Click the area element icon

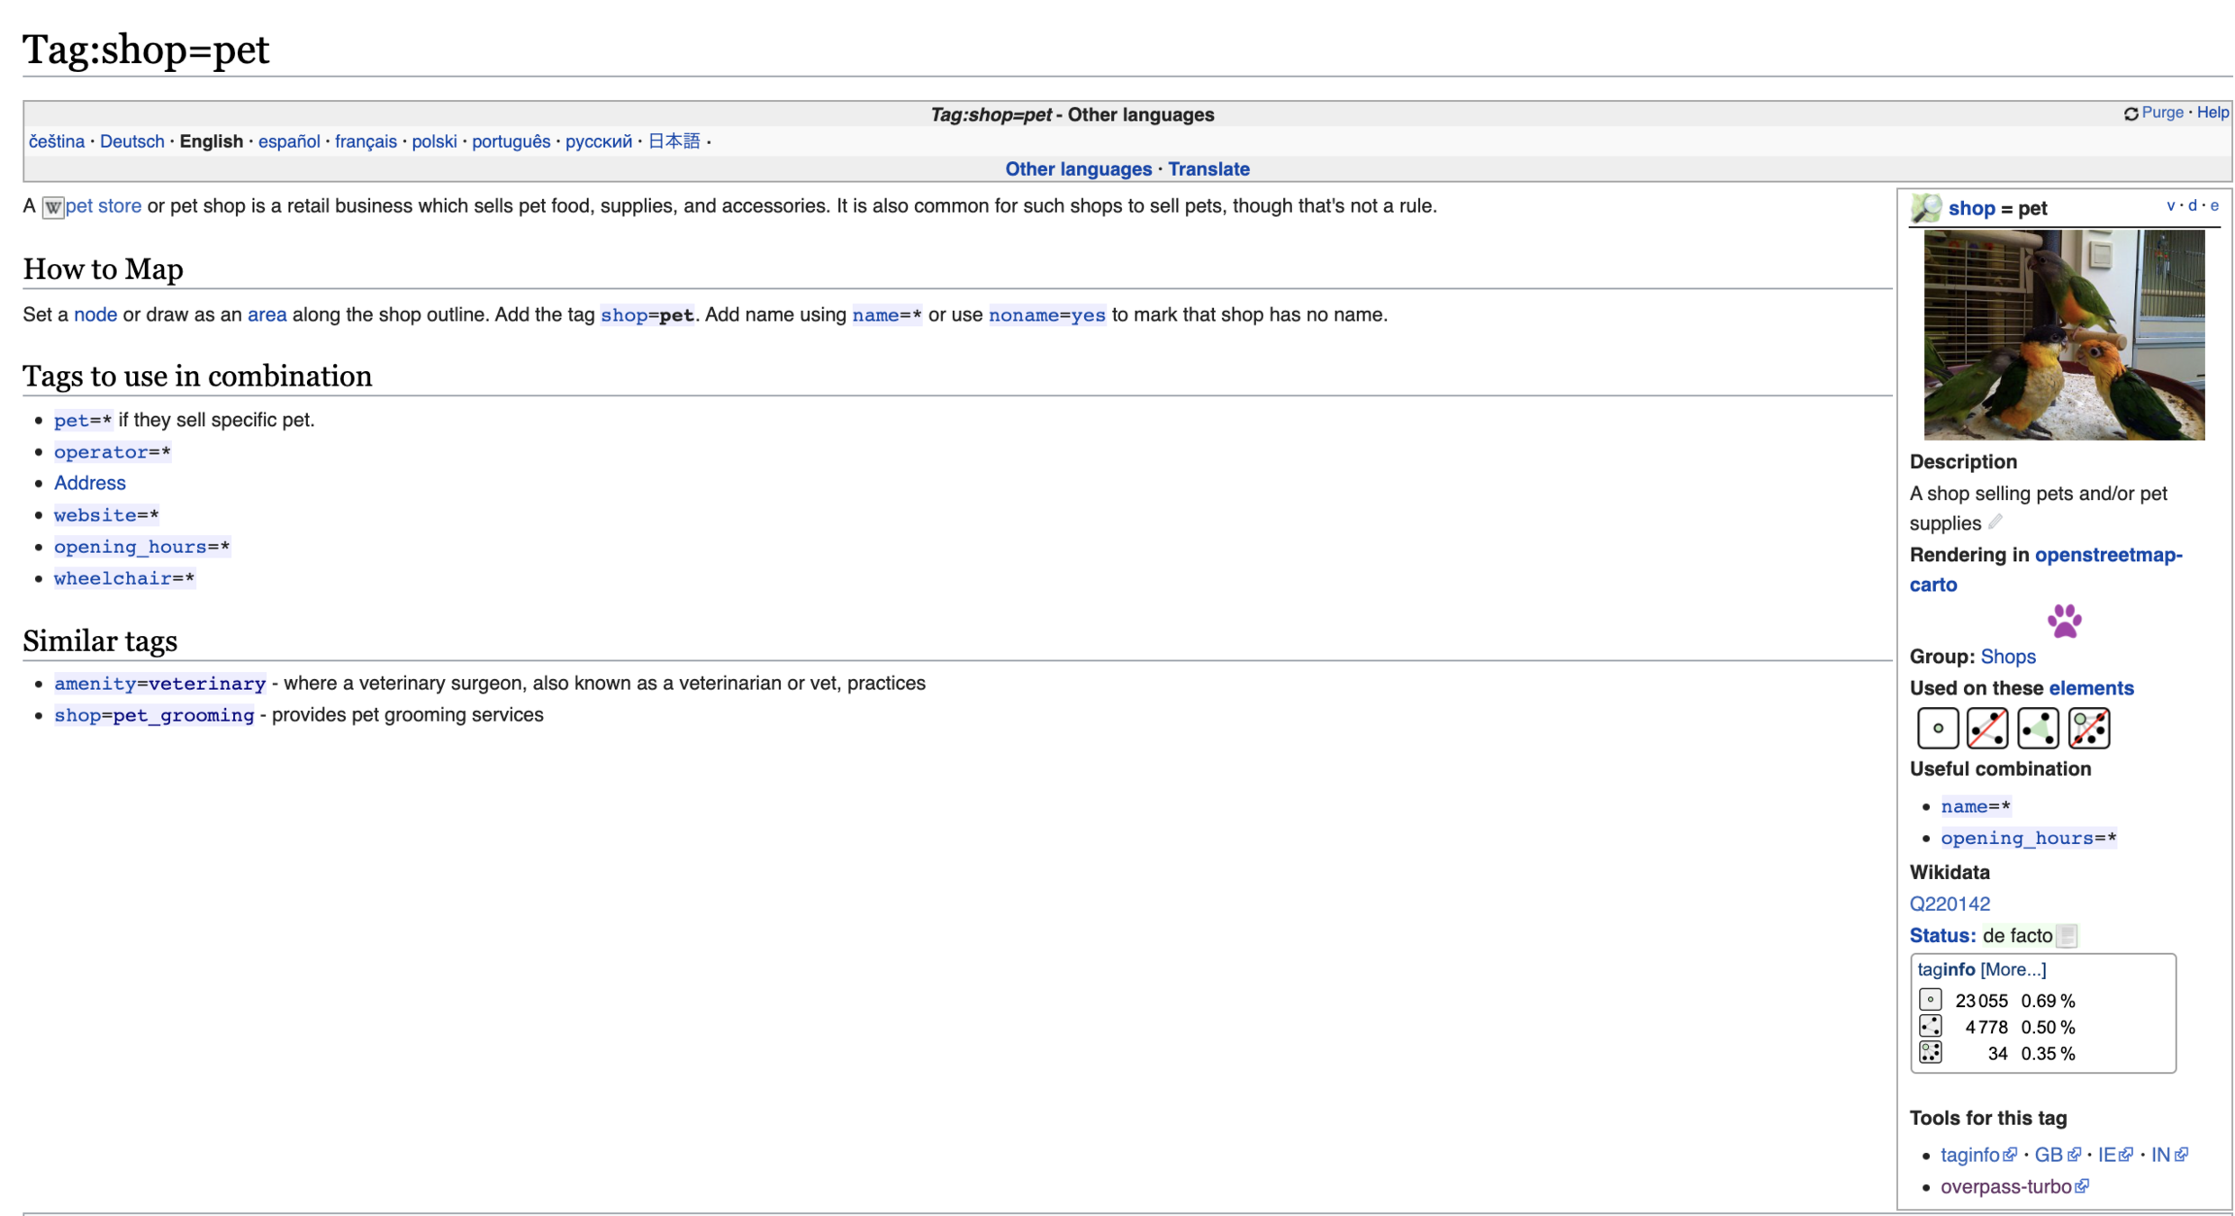pyautogui.click(x=2037, y=728)
